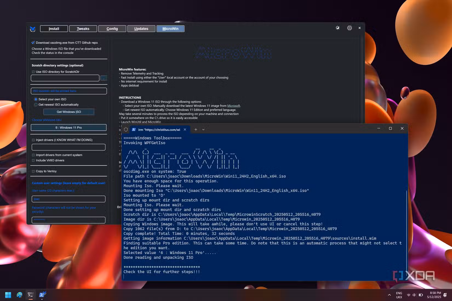452x301 pixels.
Task: Minimize the terminal window
Action: 379,128
